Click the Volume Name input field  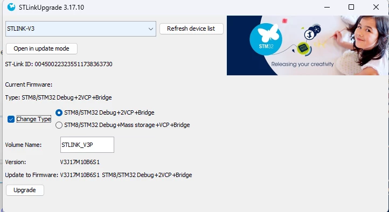(87, 145)
